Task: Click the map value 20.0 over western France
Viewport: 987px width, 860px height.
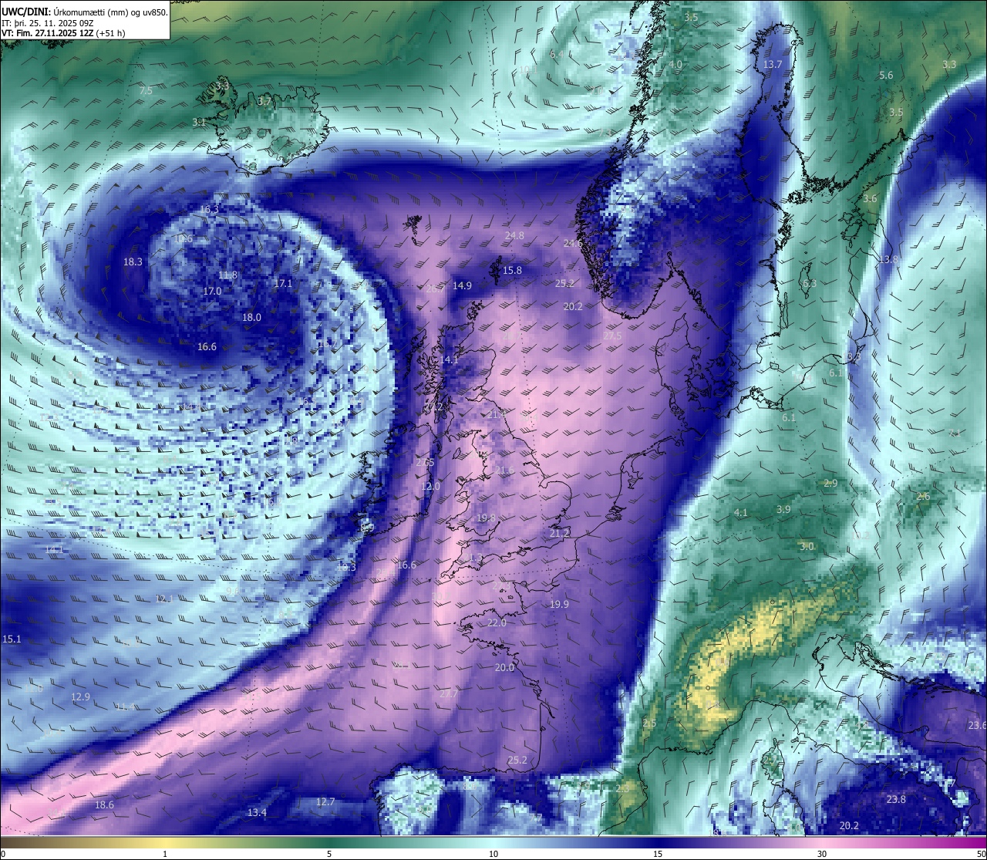Action: (x=504, y=667)
